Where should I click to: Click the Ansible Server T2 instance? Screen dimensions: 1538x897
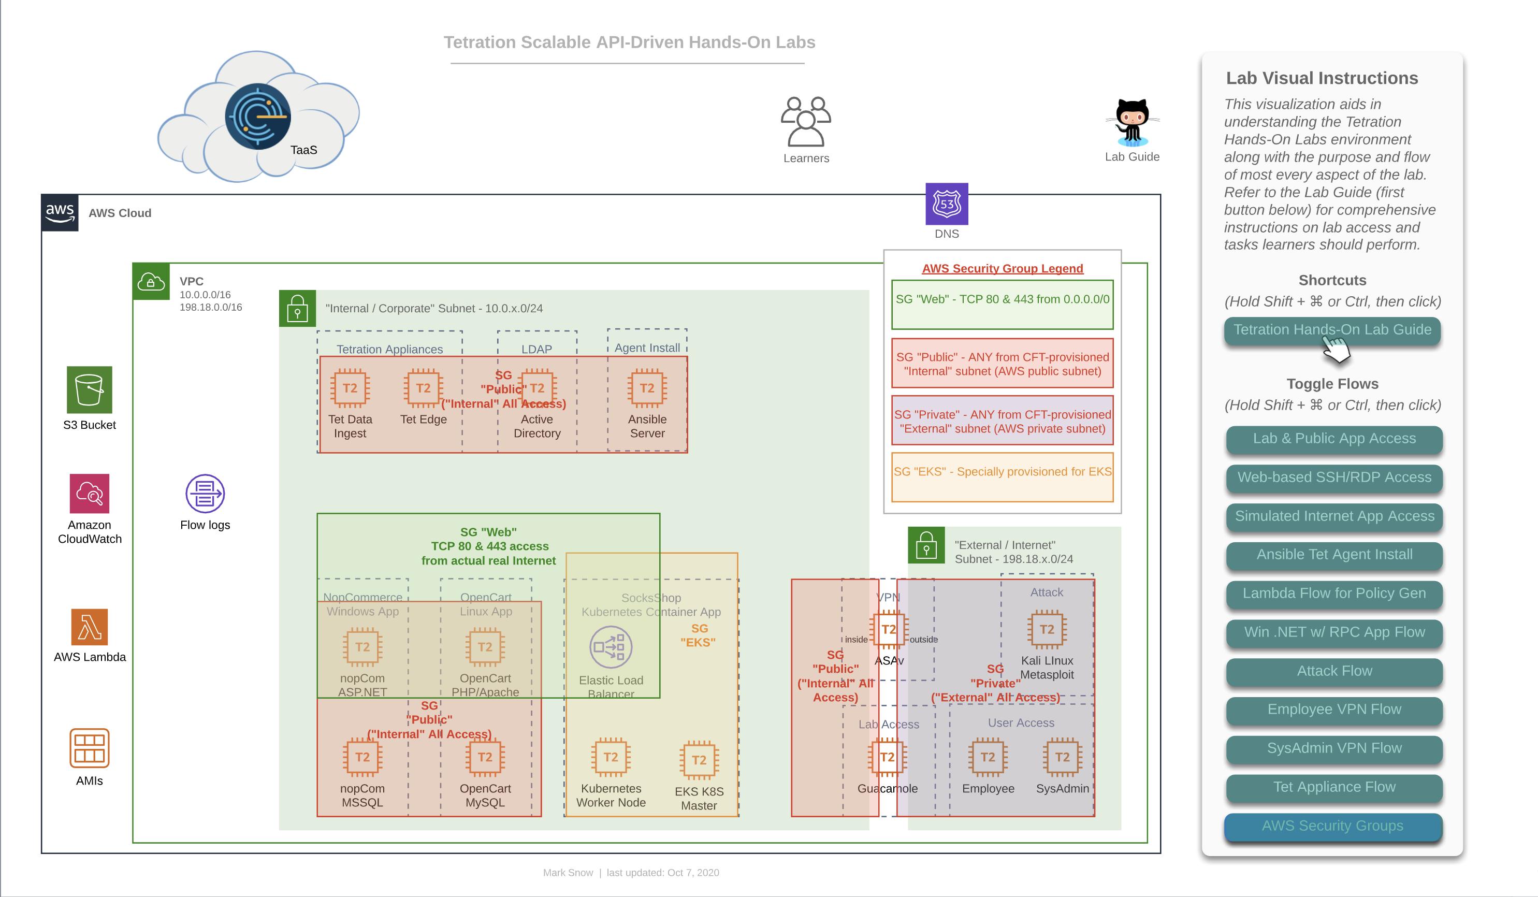pyautogui.click(x=647, y=388)
